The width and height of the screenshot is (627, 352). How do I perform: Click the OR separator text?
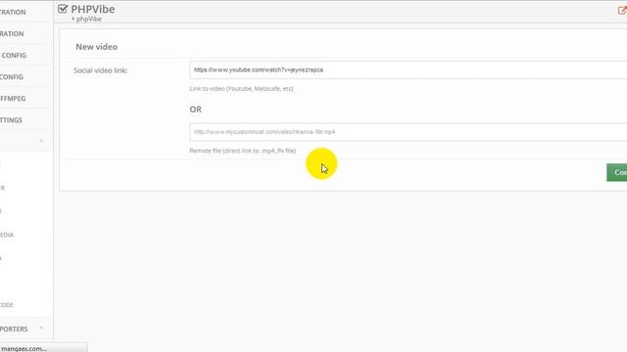(x=196, y=110)
